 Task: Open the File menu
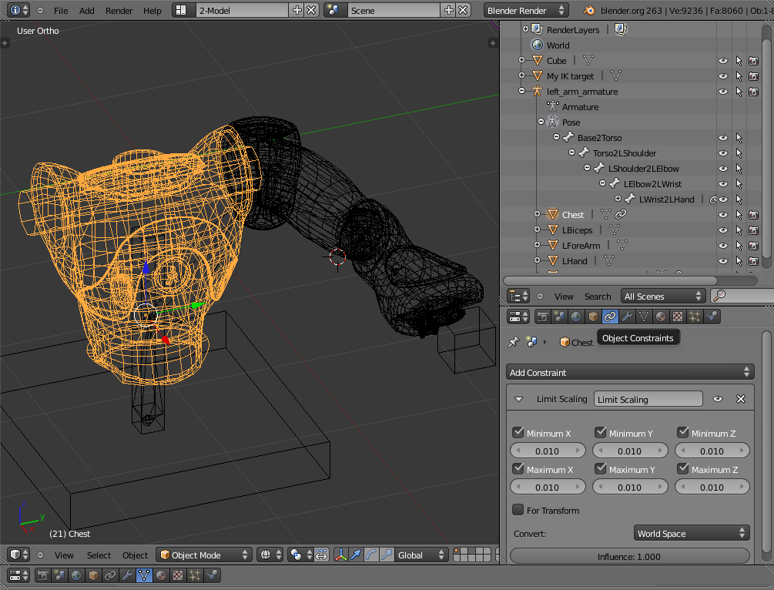[x=61, y=10]
